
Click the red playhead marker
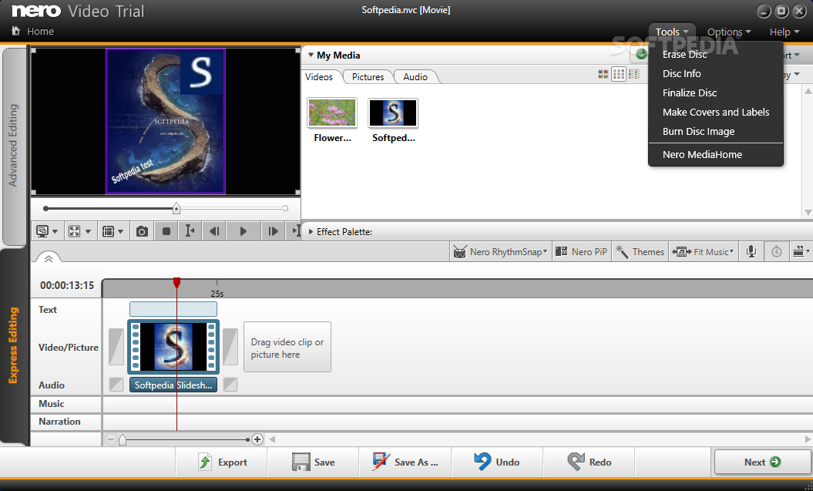[x=176, y=283]
